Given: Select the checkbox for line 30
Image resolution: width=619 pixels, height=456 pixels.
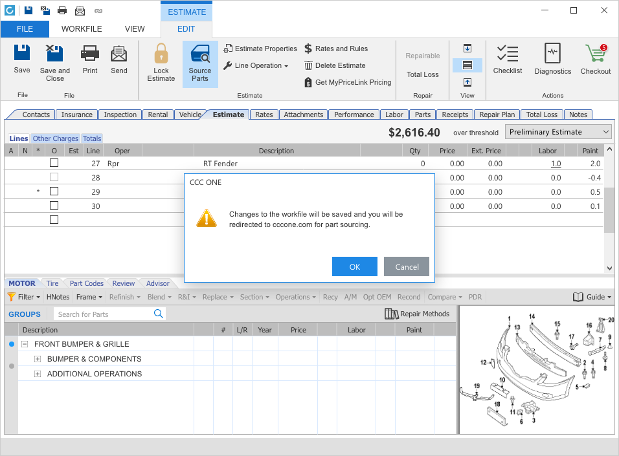Looking at the screenshot, I should pyautogui.click(x=54, y=206).
